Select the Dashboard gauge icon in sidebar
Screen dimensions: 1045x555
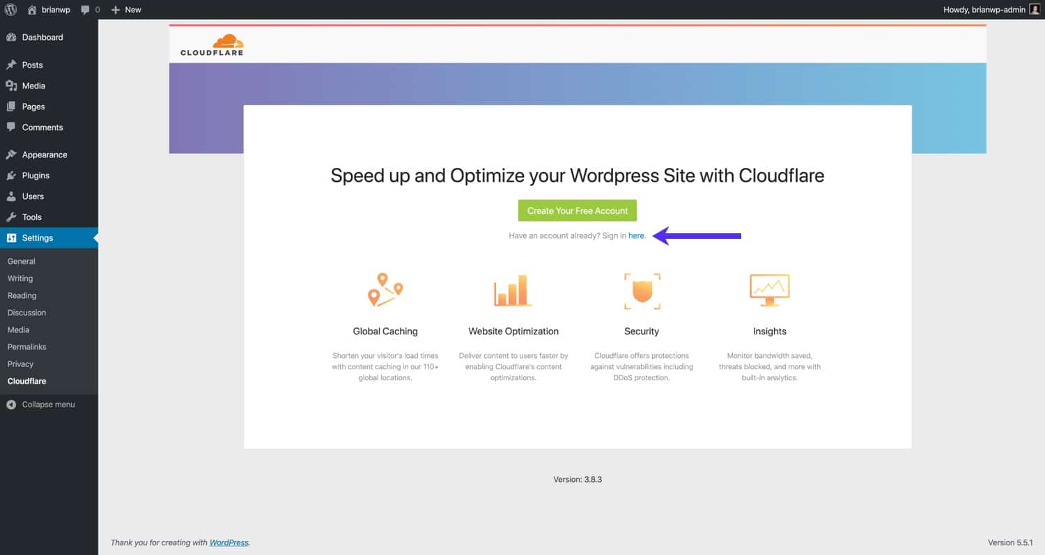pyautogui.click(x=12, y=37)
